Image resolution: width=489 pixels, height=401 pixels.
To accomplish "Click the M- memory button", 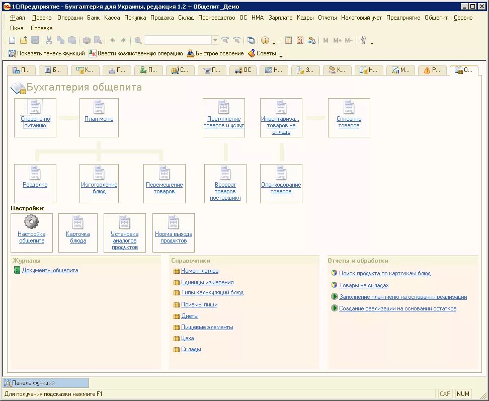I will click(349, 40).
